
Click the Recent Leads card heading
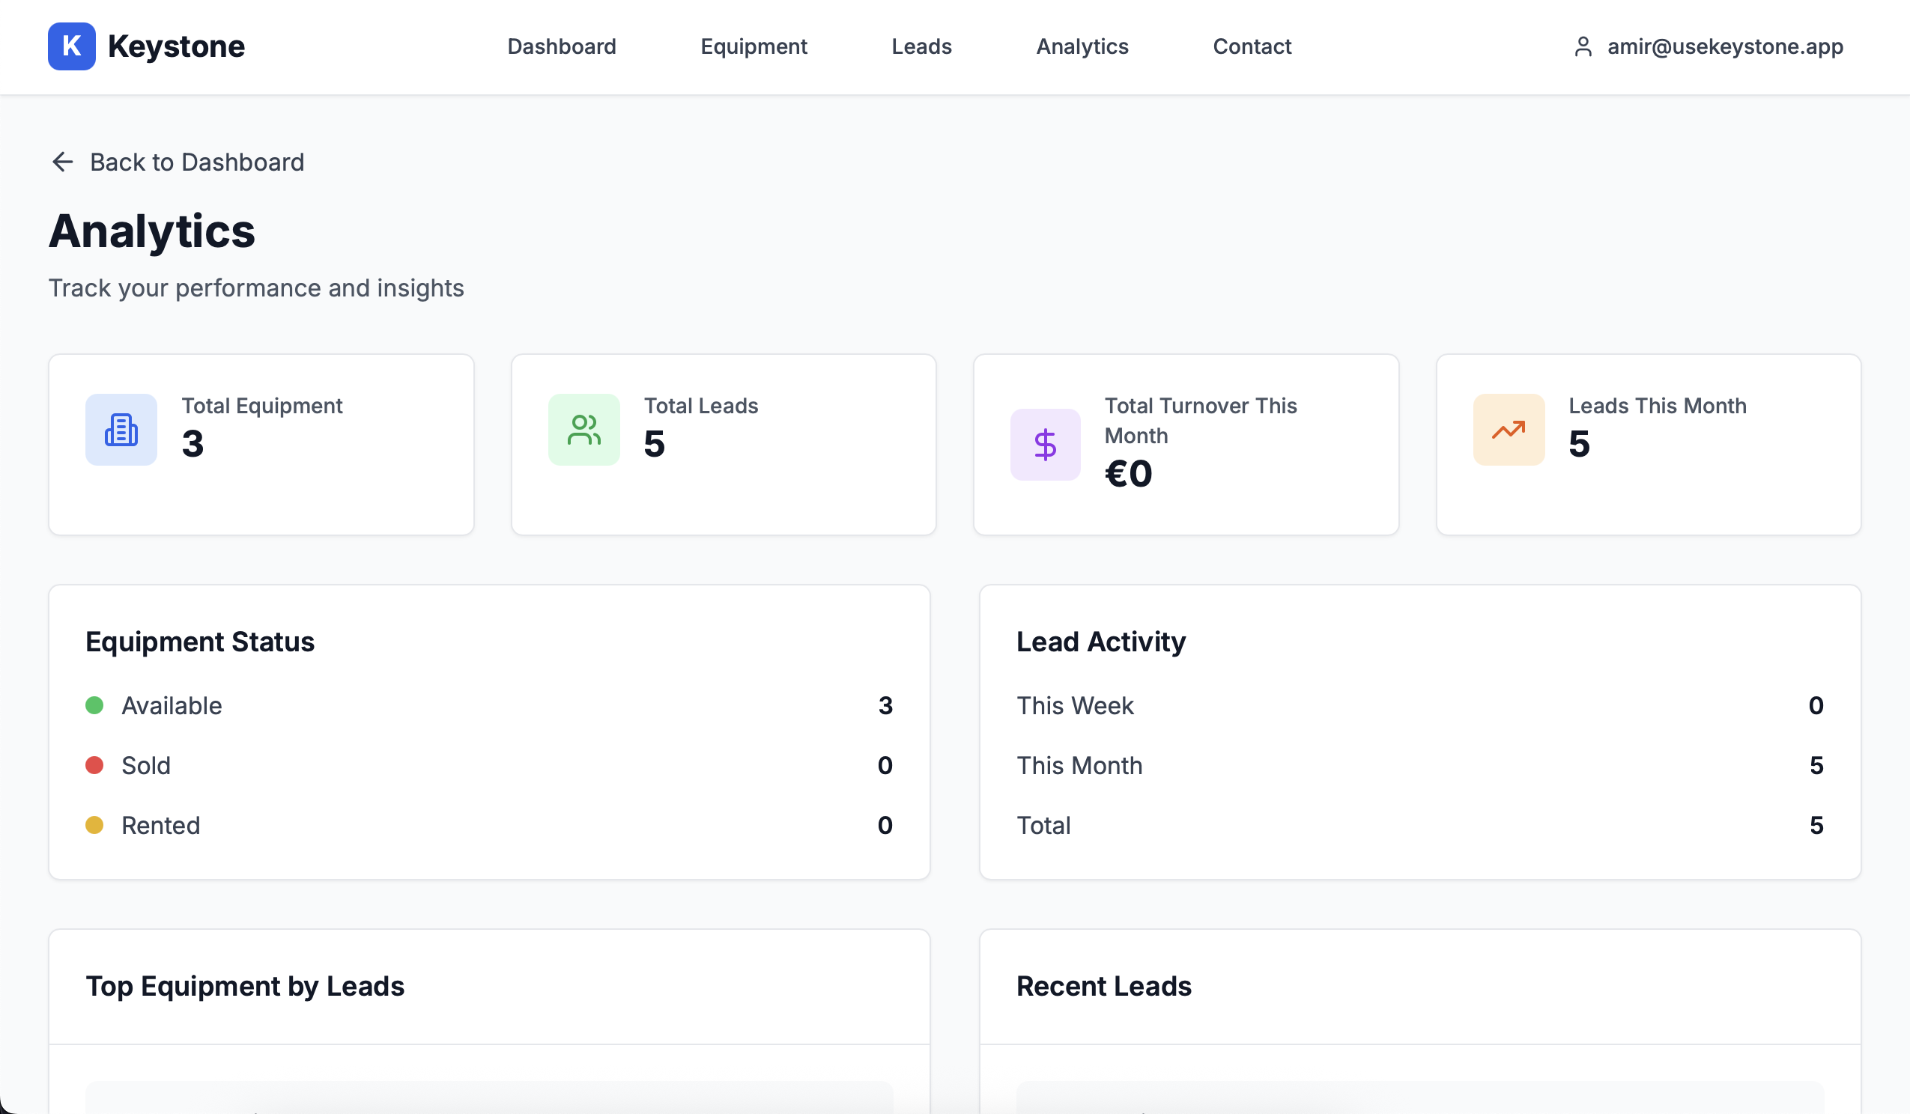coord(1103,986)
